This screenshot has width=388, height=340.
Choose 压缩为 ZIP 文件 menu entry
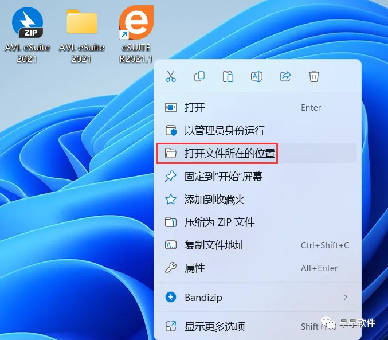pyautogui.click(x=257, y=222)
